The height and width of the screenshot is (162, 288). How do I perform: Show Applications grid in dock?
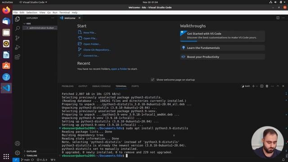click(x=6, y=156)
